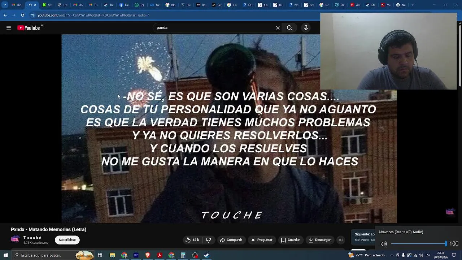Image resolution: width=462 pixels, height=260 pixels.
Task: Close the active YouTube tab
Action: pyautogui.click(x=35, y=5)
